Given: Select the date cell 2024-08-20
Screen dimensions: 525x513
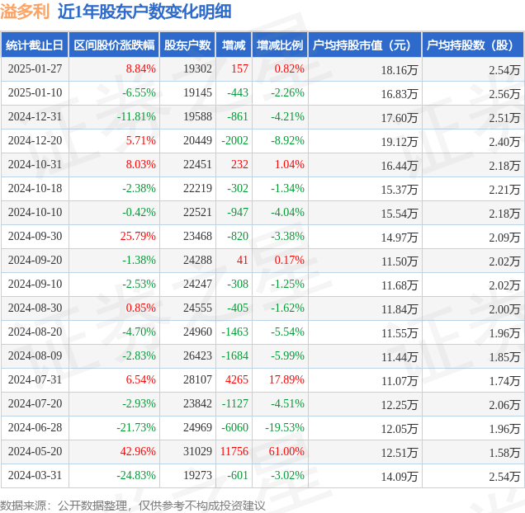Looking at the screenshot, I should pos(35,332).
